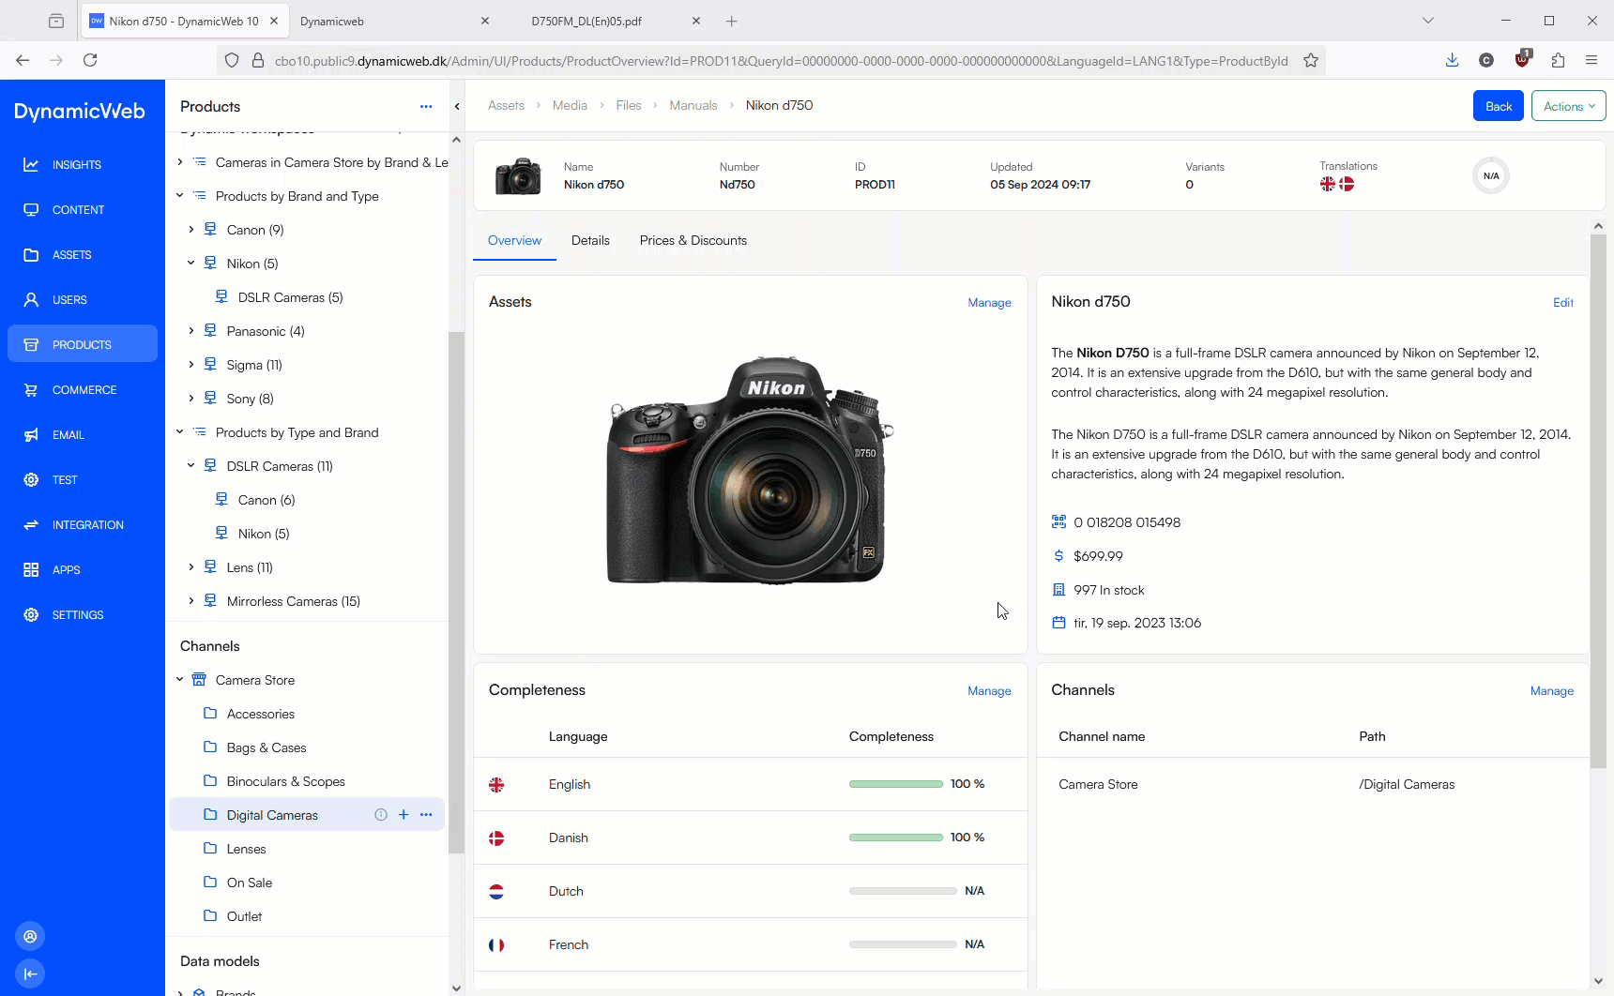This screenshot has height=996, width=1614.
Task: Click Edit on the Nikon d750 card
Action: (1562, 302)
